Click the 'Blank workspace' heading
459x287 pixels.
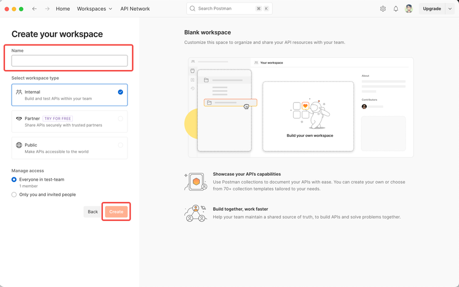click(x=208, y=32)
